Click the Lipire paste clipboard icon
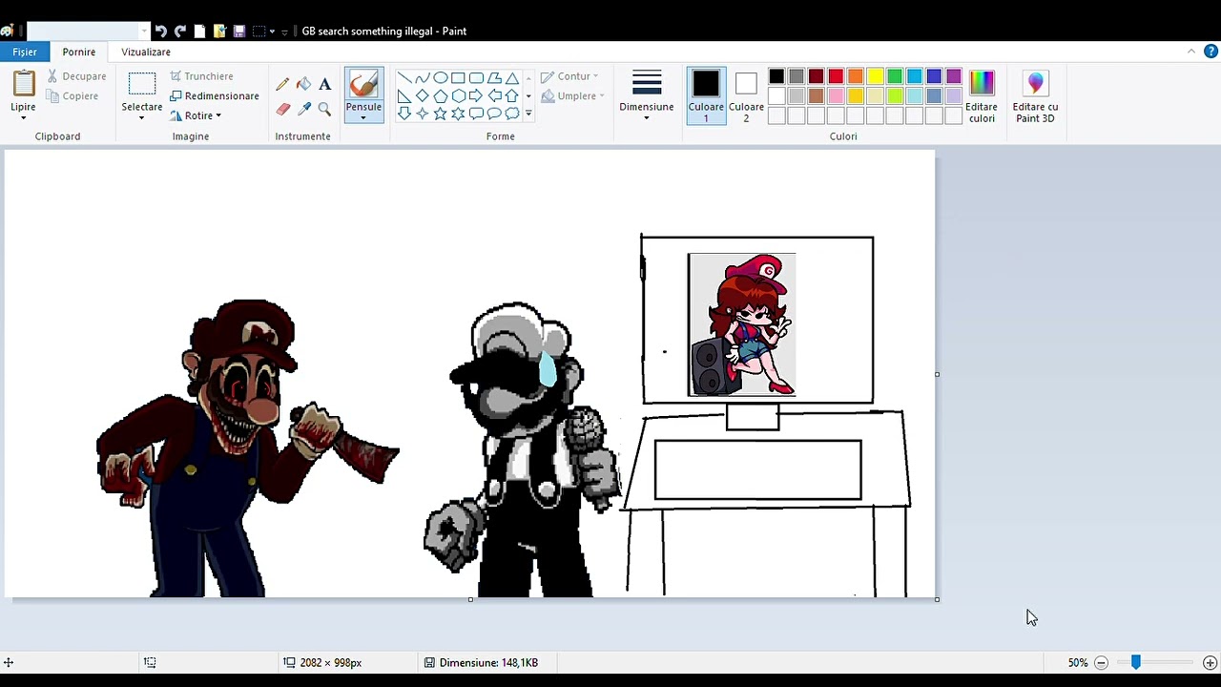Image resolution: width=1221 pixels, height=687 pixels. (24, 84)
